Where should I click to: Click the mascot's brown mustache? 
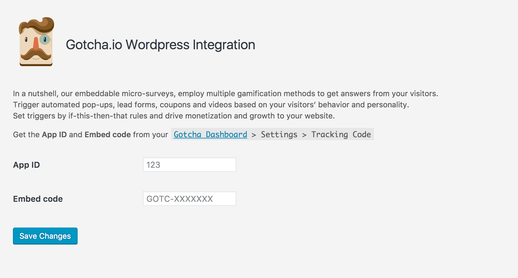point(36,54)
